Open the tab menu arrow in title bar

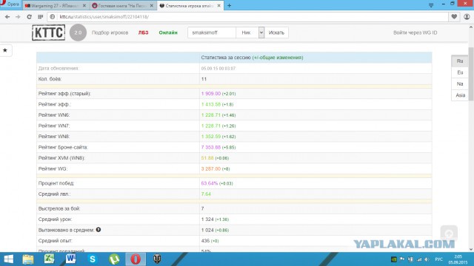pyautogui.click(x=431, y=5)
